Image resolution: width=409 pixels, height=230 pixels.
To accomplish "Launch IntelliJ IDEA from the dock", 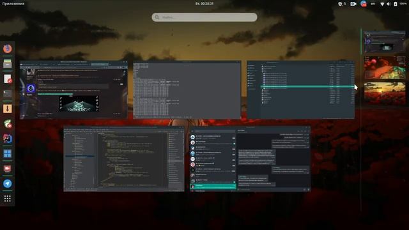I will pyautogui.click(x=7, y=139).
